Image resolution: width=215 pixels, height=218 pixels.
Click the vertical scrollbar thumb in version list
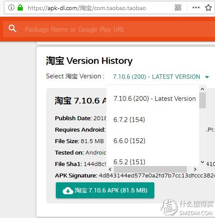(203, 100)
